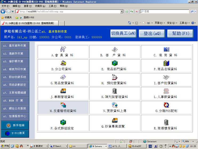Expand the address bar URL dropdown
198x149 pixels.
122,11
